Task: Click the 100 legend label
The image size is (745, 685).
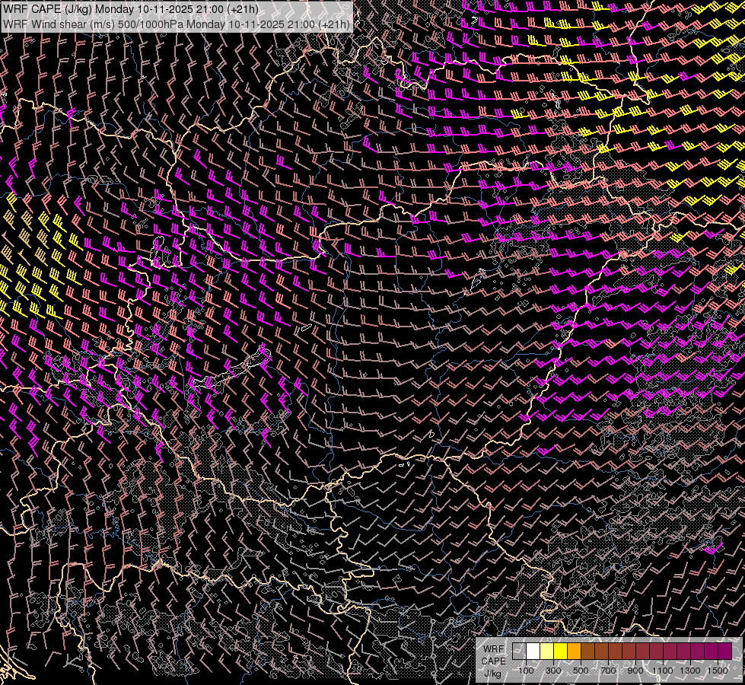Action: [526, 671]
